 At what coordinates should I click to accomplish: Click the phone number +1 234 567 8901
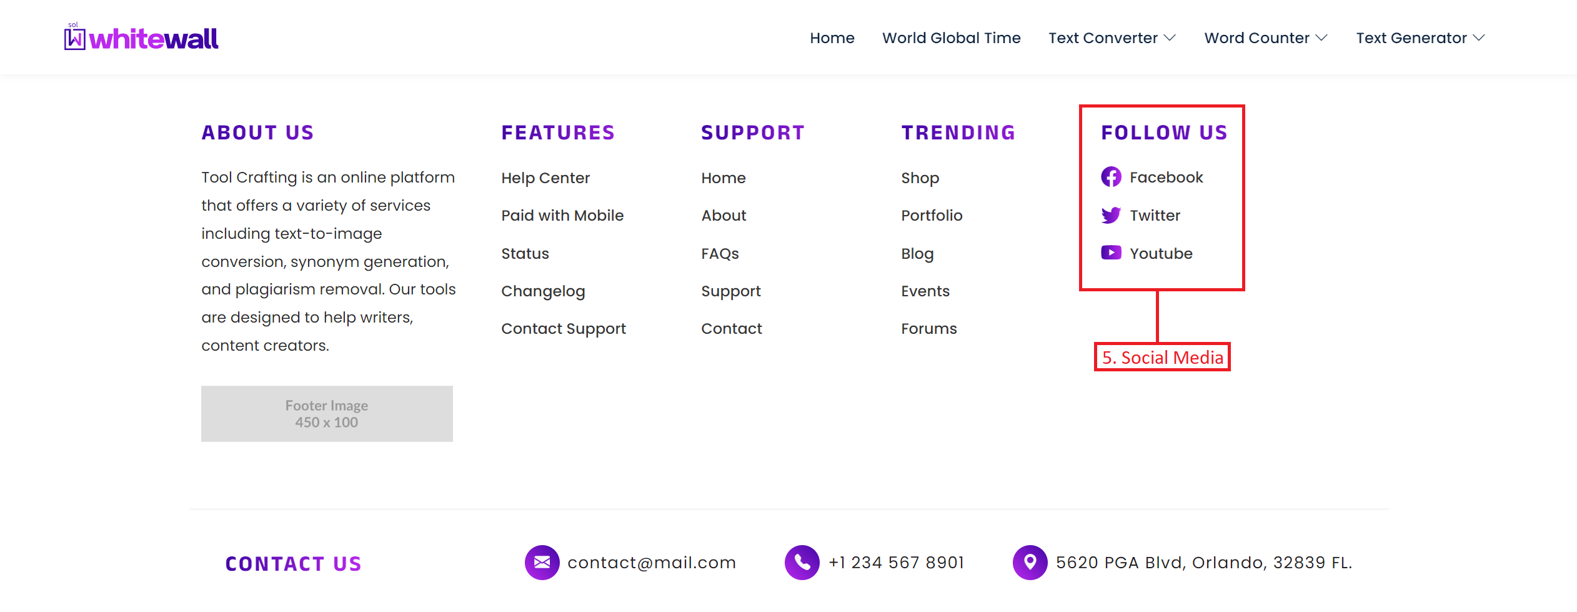(x=897, y=563)
